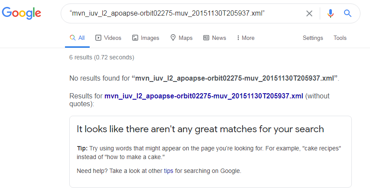Click the Google logo
This screenshot has width=370, height=192.
22,13
